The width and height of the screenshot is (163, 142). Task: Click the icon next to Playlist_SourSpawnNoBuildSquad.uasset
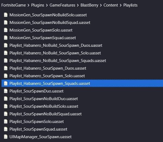click(x=6, y=114)
